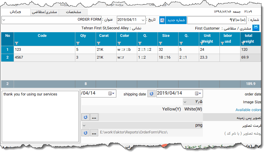This screenshot has width=264, height=152.
Task: Reset the background image path with the refresh icon
Action: [85, 117]
